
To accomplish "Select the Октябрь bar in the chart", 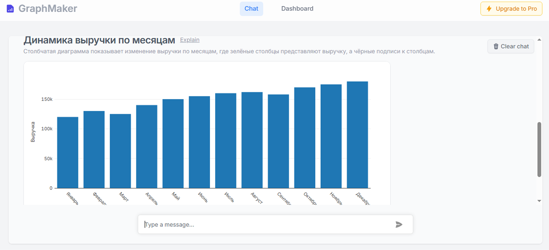I will tap(305, 138).
